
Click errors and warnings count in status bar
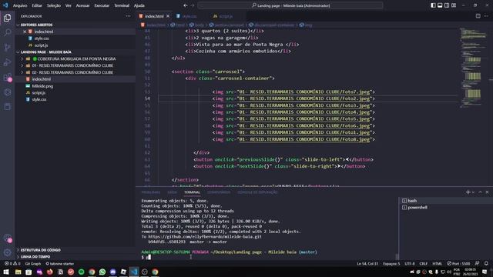coord(12,263)
